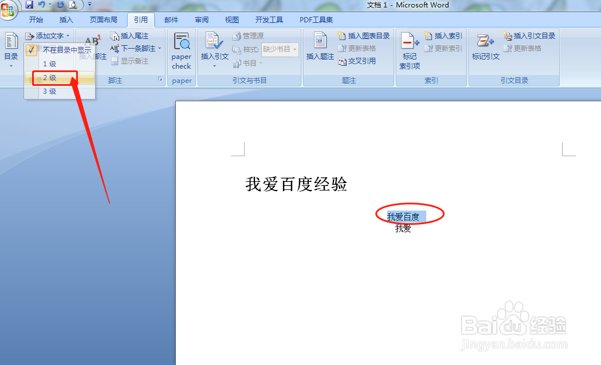Expand the 下一条脚注 dropdown arrow
The height and width of the screenshot is (365, 601).
(x=159, y=49)
